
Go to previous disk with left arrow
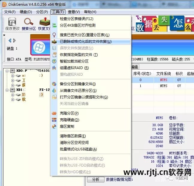10,41
